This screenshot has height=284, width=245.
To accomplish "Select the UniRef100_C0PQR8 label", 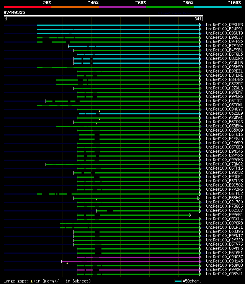I will [x=224, y=223].
